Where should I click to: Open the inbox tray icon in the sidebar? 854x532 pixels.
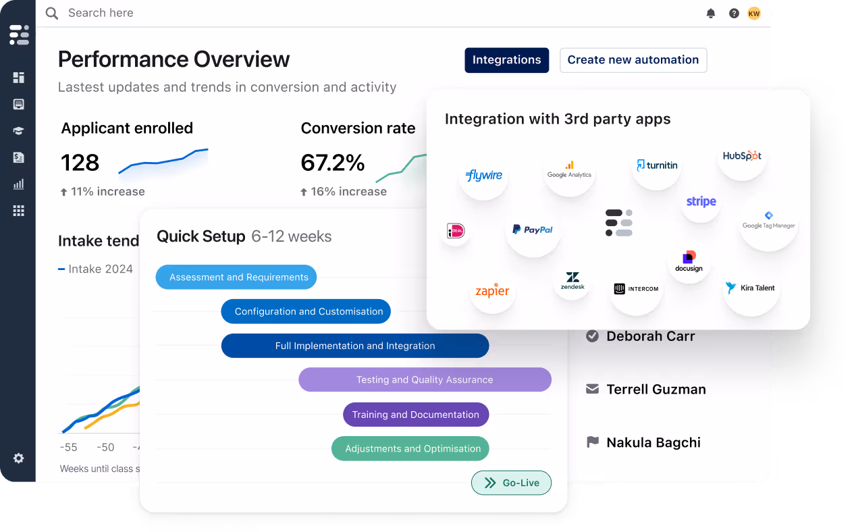click(19, 104)
